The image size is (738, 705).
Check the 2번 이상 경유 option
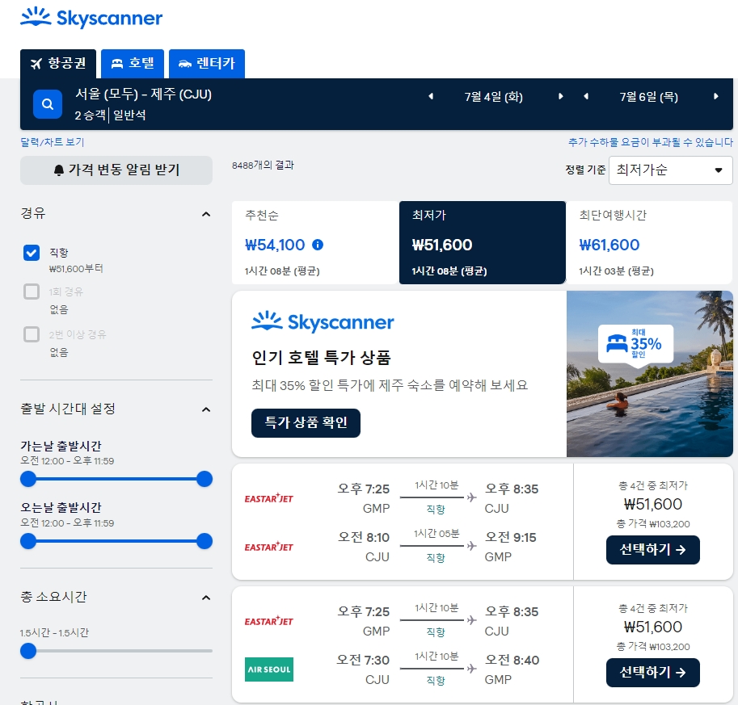31,335
